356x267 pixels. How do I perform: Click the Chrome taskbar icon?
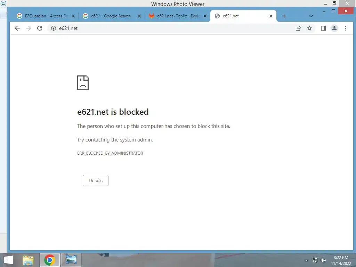pos(49,260)
